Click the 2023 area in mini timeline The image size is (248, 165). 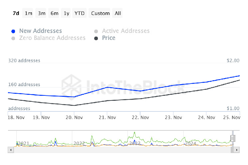[x=135, y=143]
